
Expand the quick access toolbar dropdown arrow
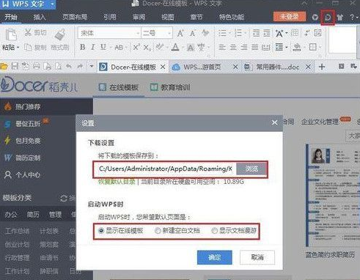point(92,66)
